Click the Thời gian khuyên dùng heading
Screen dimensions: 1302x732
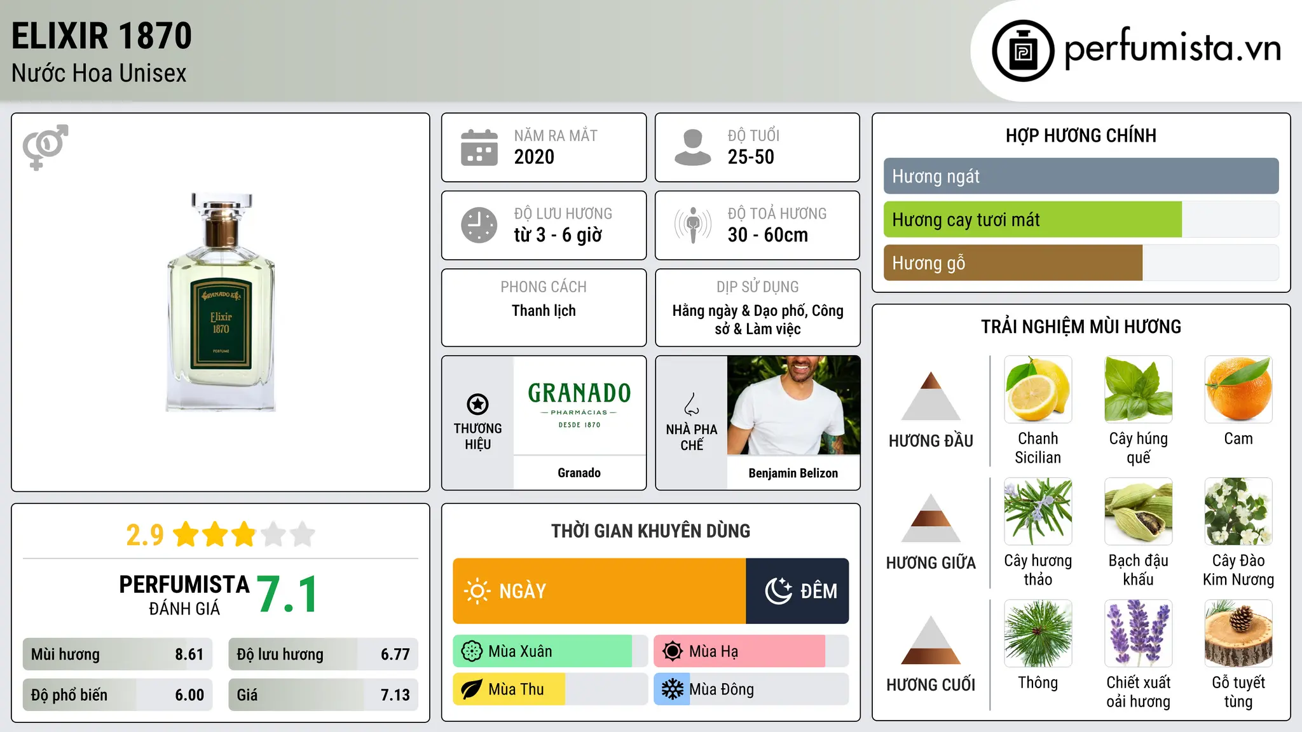coord(650,531)
